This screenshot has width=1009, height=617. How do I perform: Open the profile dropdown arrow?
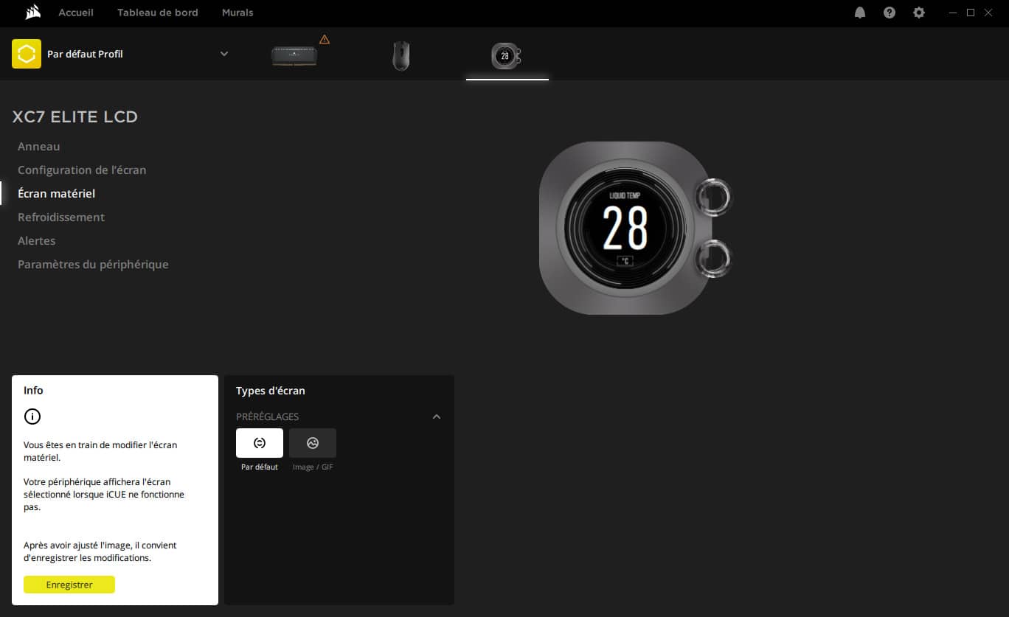click(224, 54)
